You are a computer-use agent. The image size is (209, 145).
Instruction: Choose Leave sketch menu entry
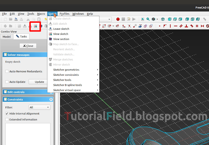tap(73, 29)
